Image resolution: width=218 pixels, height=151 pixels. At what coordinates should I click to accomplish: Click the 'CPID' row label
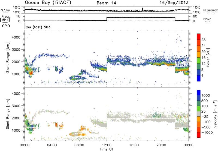6,26
